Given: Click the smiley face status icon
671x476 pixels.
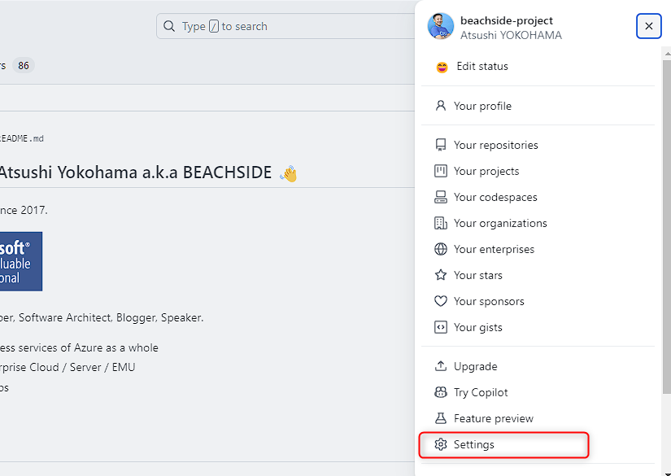Looking at the screenshot, I should tap(442, 67).
